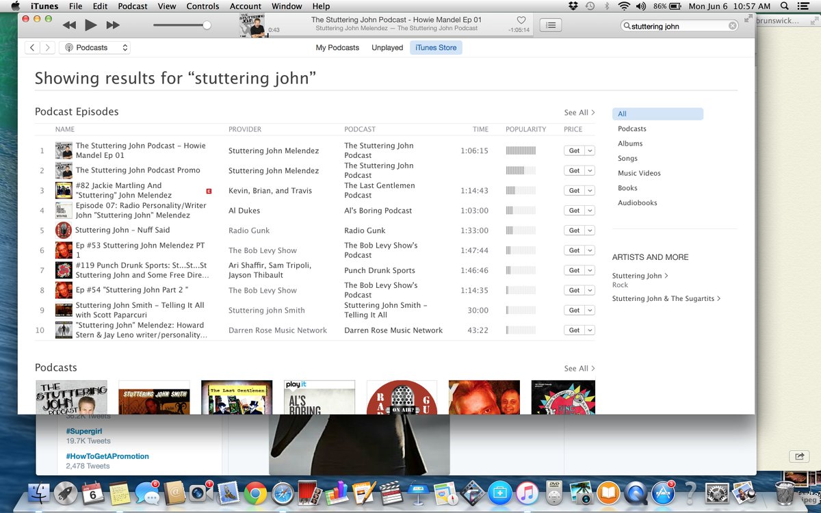Click See All for Podcasts section
The width and height of the screenshot is (821, 513).
pos(579,369)
